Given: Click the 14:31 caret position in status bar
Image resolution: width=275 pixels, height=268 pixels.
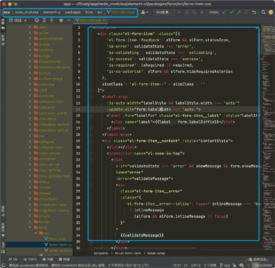Looking at the screenshot, I should coord(177,265).
